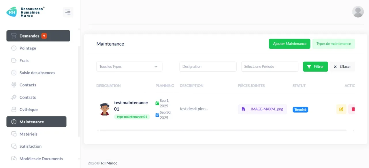Delete maintenance with red trash icon
Viewport: 369px width, 168px height.
pyautogui.click(x=352, y=109)
